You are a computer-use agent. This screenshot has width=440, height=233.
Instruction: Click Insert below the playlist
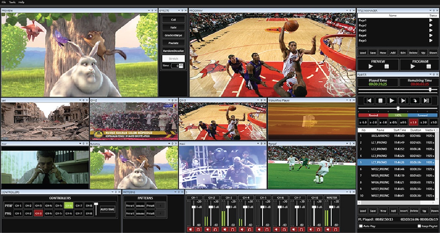[403, 211]
